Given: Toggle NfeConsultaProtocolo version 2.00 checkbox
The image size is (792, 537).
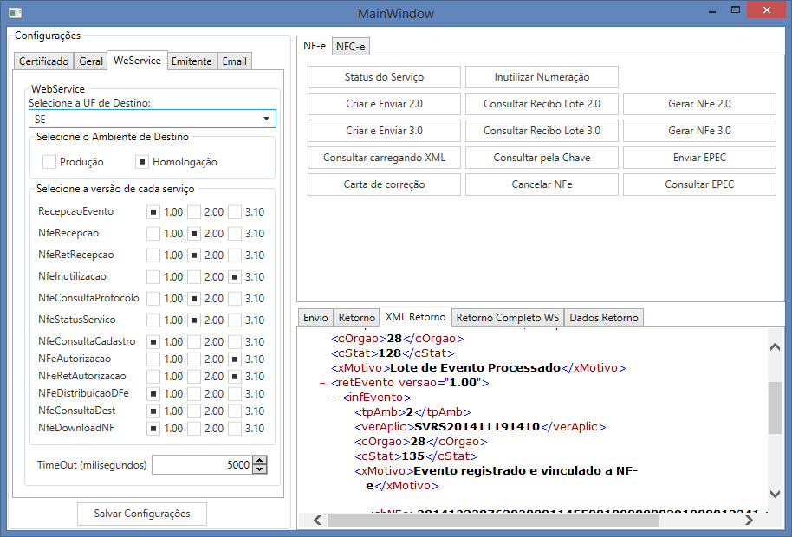Looking at the screenshot, I should pyautogui.click(x=194, y=299).
